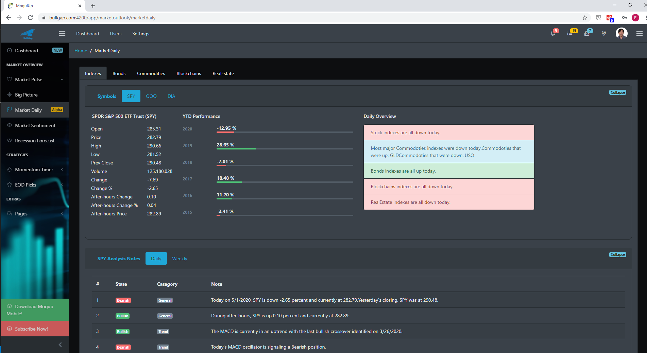
Task: Click the Chrome profile E icon
Action: pos(635,18)
